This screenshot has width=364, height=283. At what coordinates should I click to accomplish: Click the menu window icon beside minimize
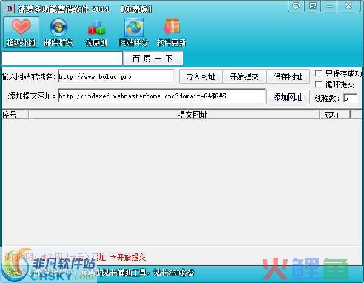[312, 6]
